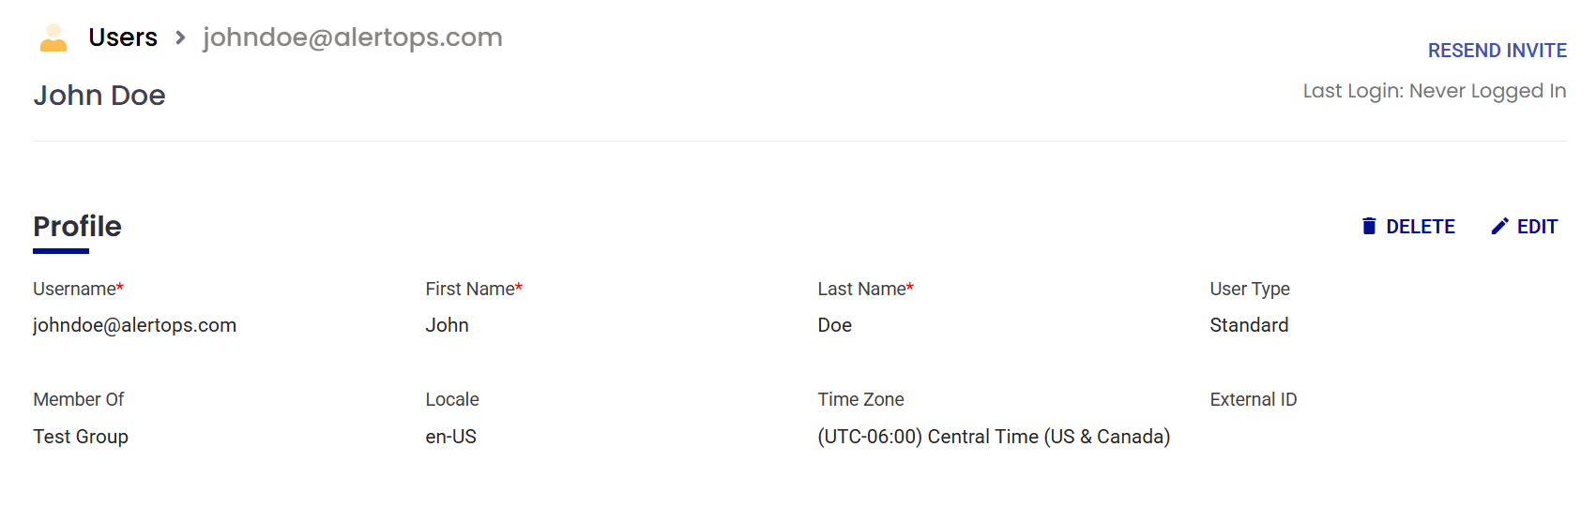Click the orange user avatar icon
This screenshot has height=506, width=1596.
pos(53,37)
